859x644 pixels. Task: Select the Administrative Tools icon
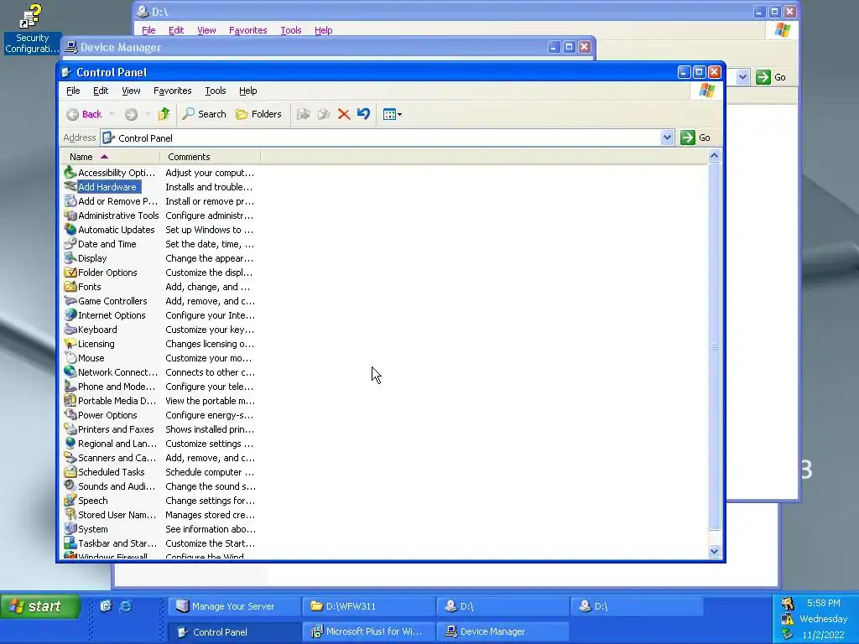point(70,216)
